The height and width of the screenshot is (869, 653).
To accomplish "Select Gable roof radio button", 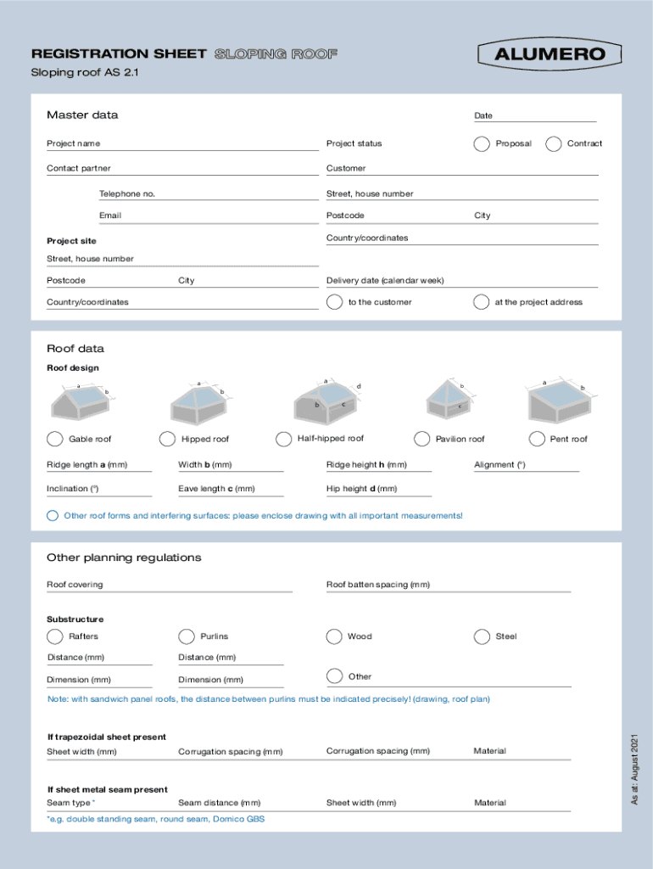I will 55,439.
